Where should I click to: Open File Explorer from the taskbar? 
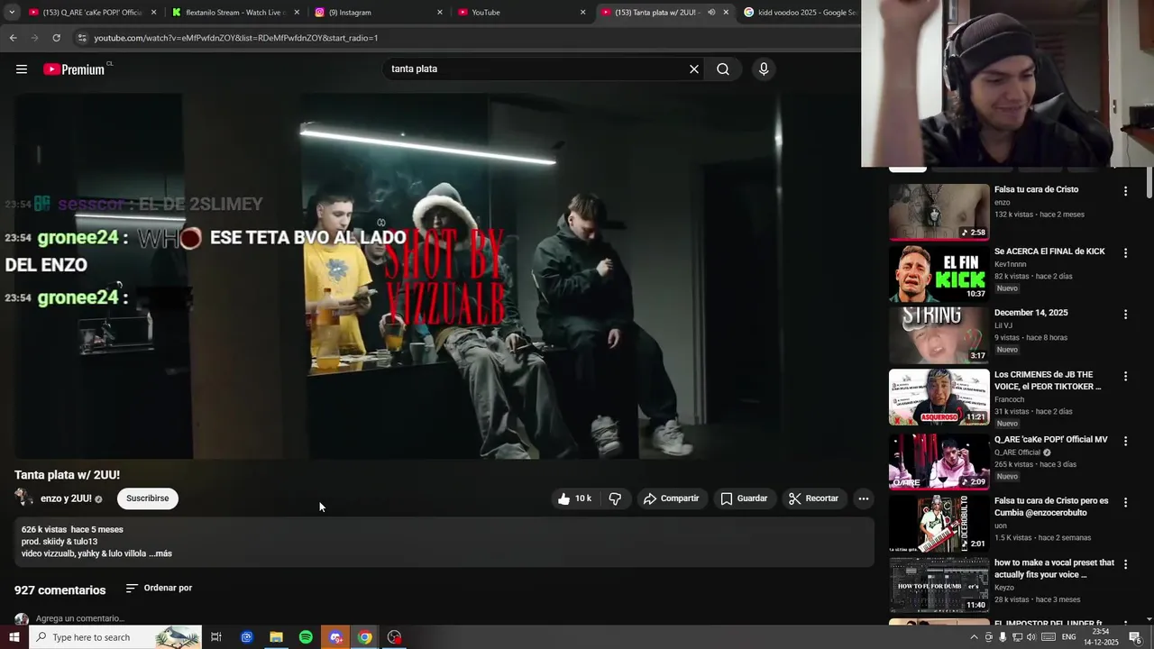(276, 637)
